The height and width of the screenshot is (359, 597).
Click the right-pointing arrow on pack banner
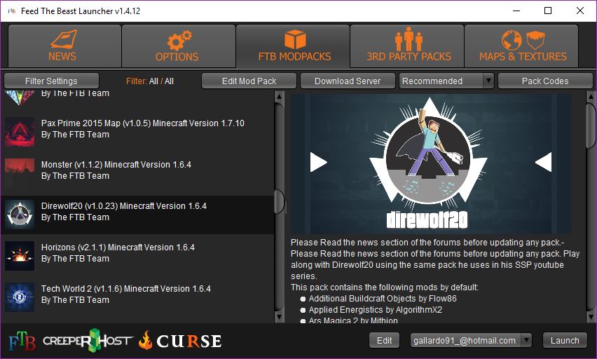pos(319,162)
